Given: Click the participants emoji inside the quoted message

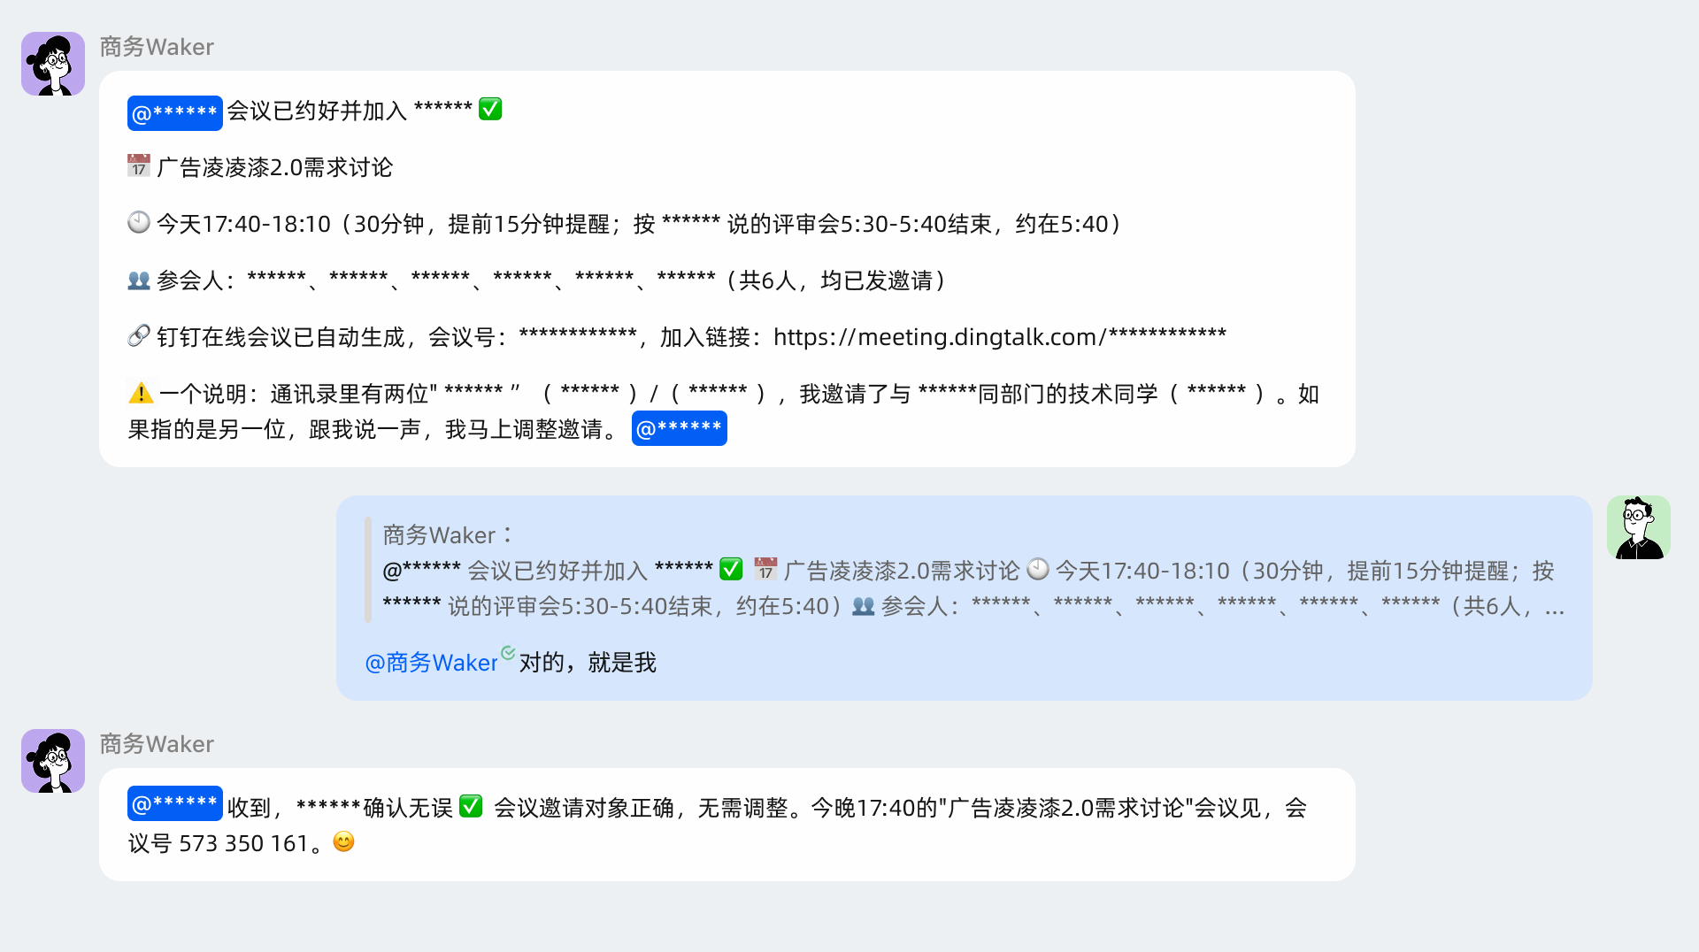Looking at the screenshot, I should (863, 605).
